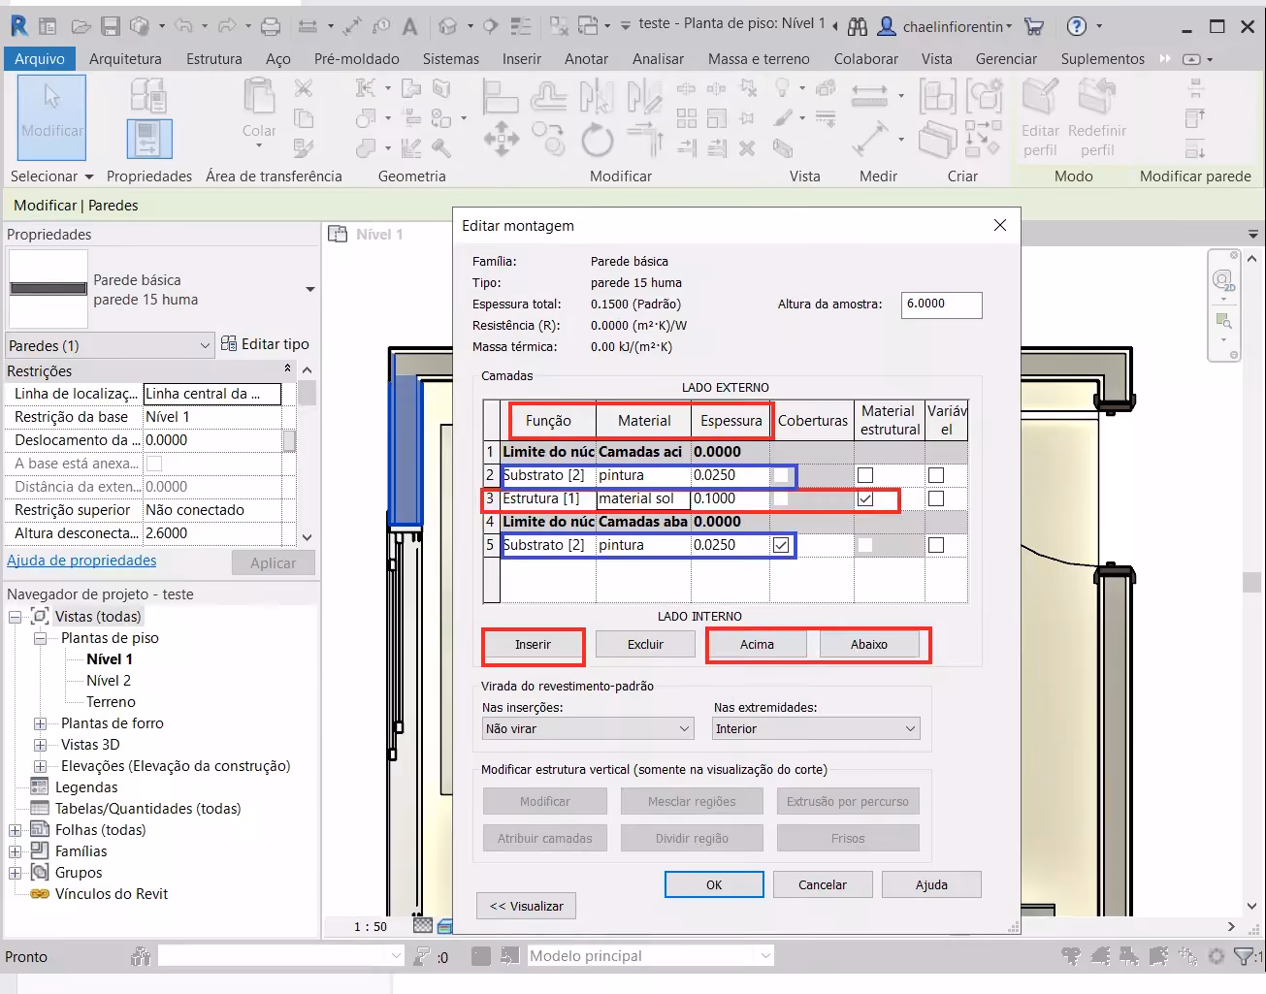Click the Help question mark icon
This screenshot has width=1266, height=994.
click(x=1077, y=26)
